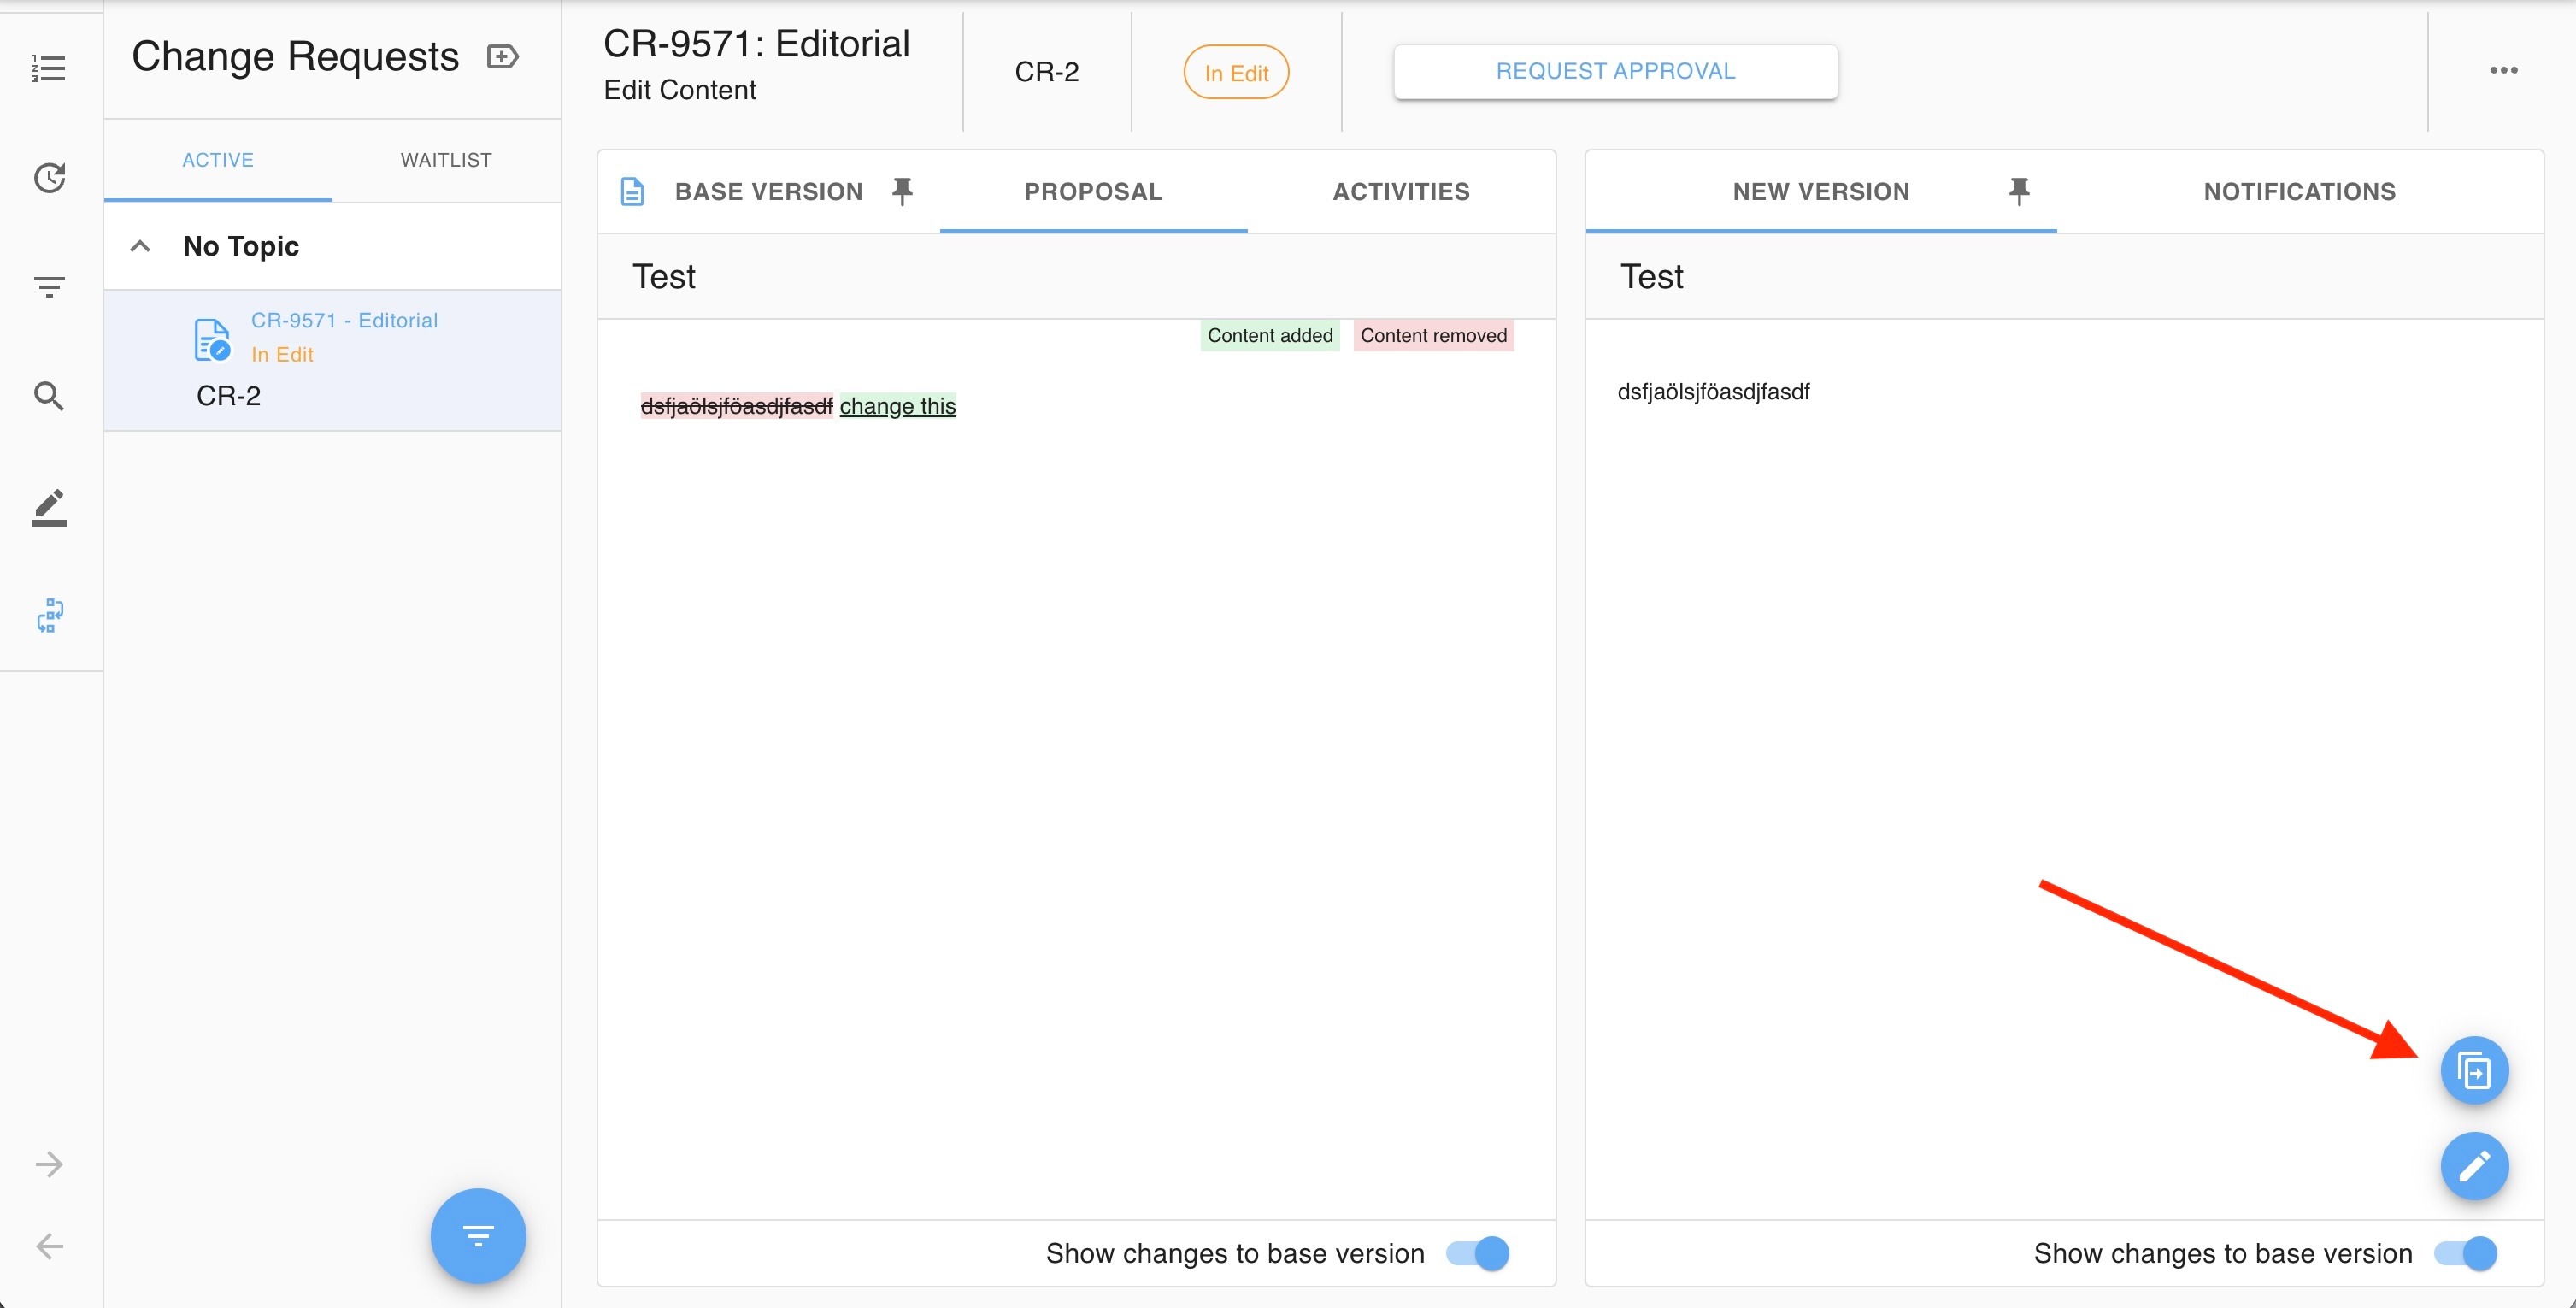The width and height of the screenshot is (2576, 1308).
Task: Turn off Show changes toggle in new version panel
Action: point(2466,1253)
